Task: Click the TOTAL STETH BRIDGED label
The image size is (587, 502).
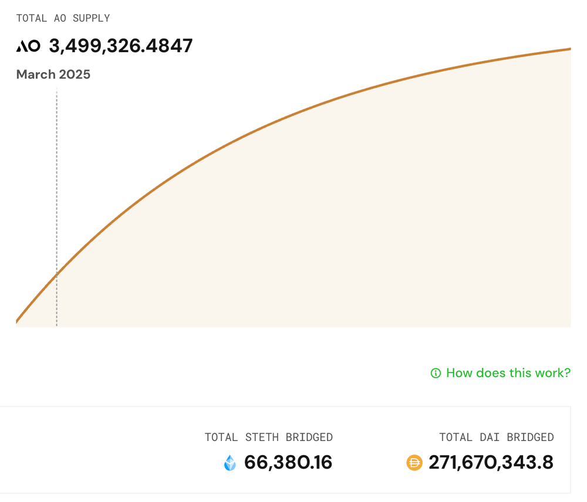Action: (x=268, y=437)
